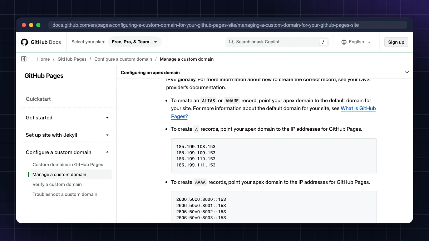The image size is (429, 241).
Task: Open the GitHub Pages sidebar heading
Action: coord(44,76)
